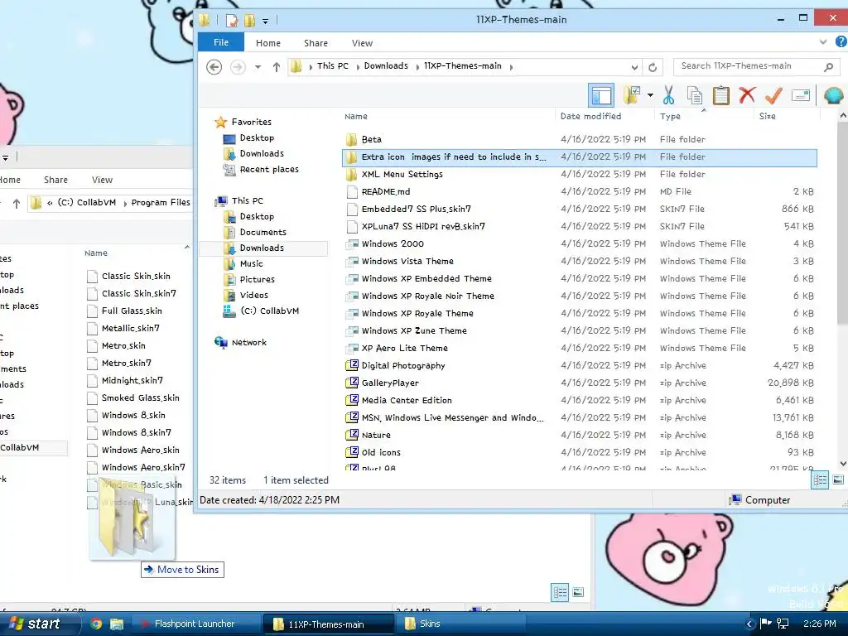Select the Old icons zip archive
This screenshot has width=848, height=636.
(x=381, y=453)
